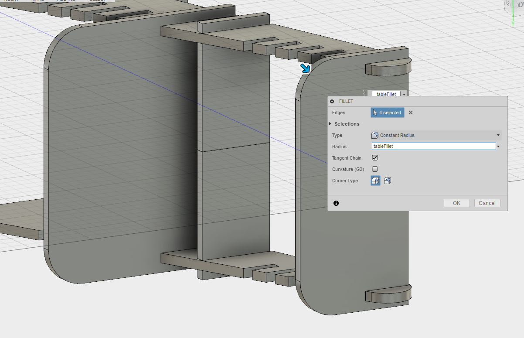The image size is (524, 338).
Task: Click the 'Corner Type' label
Action: tap(345, 181)
